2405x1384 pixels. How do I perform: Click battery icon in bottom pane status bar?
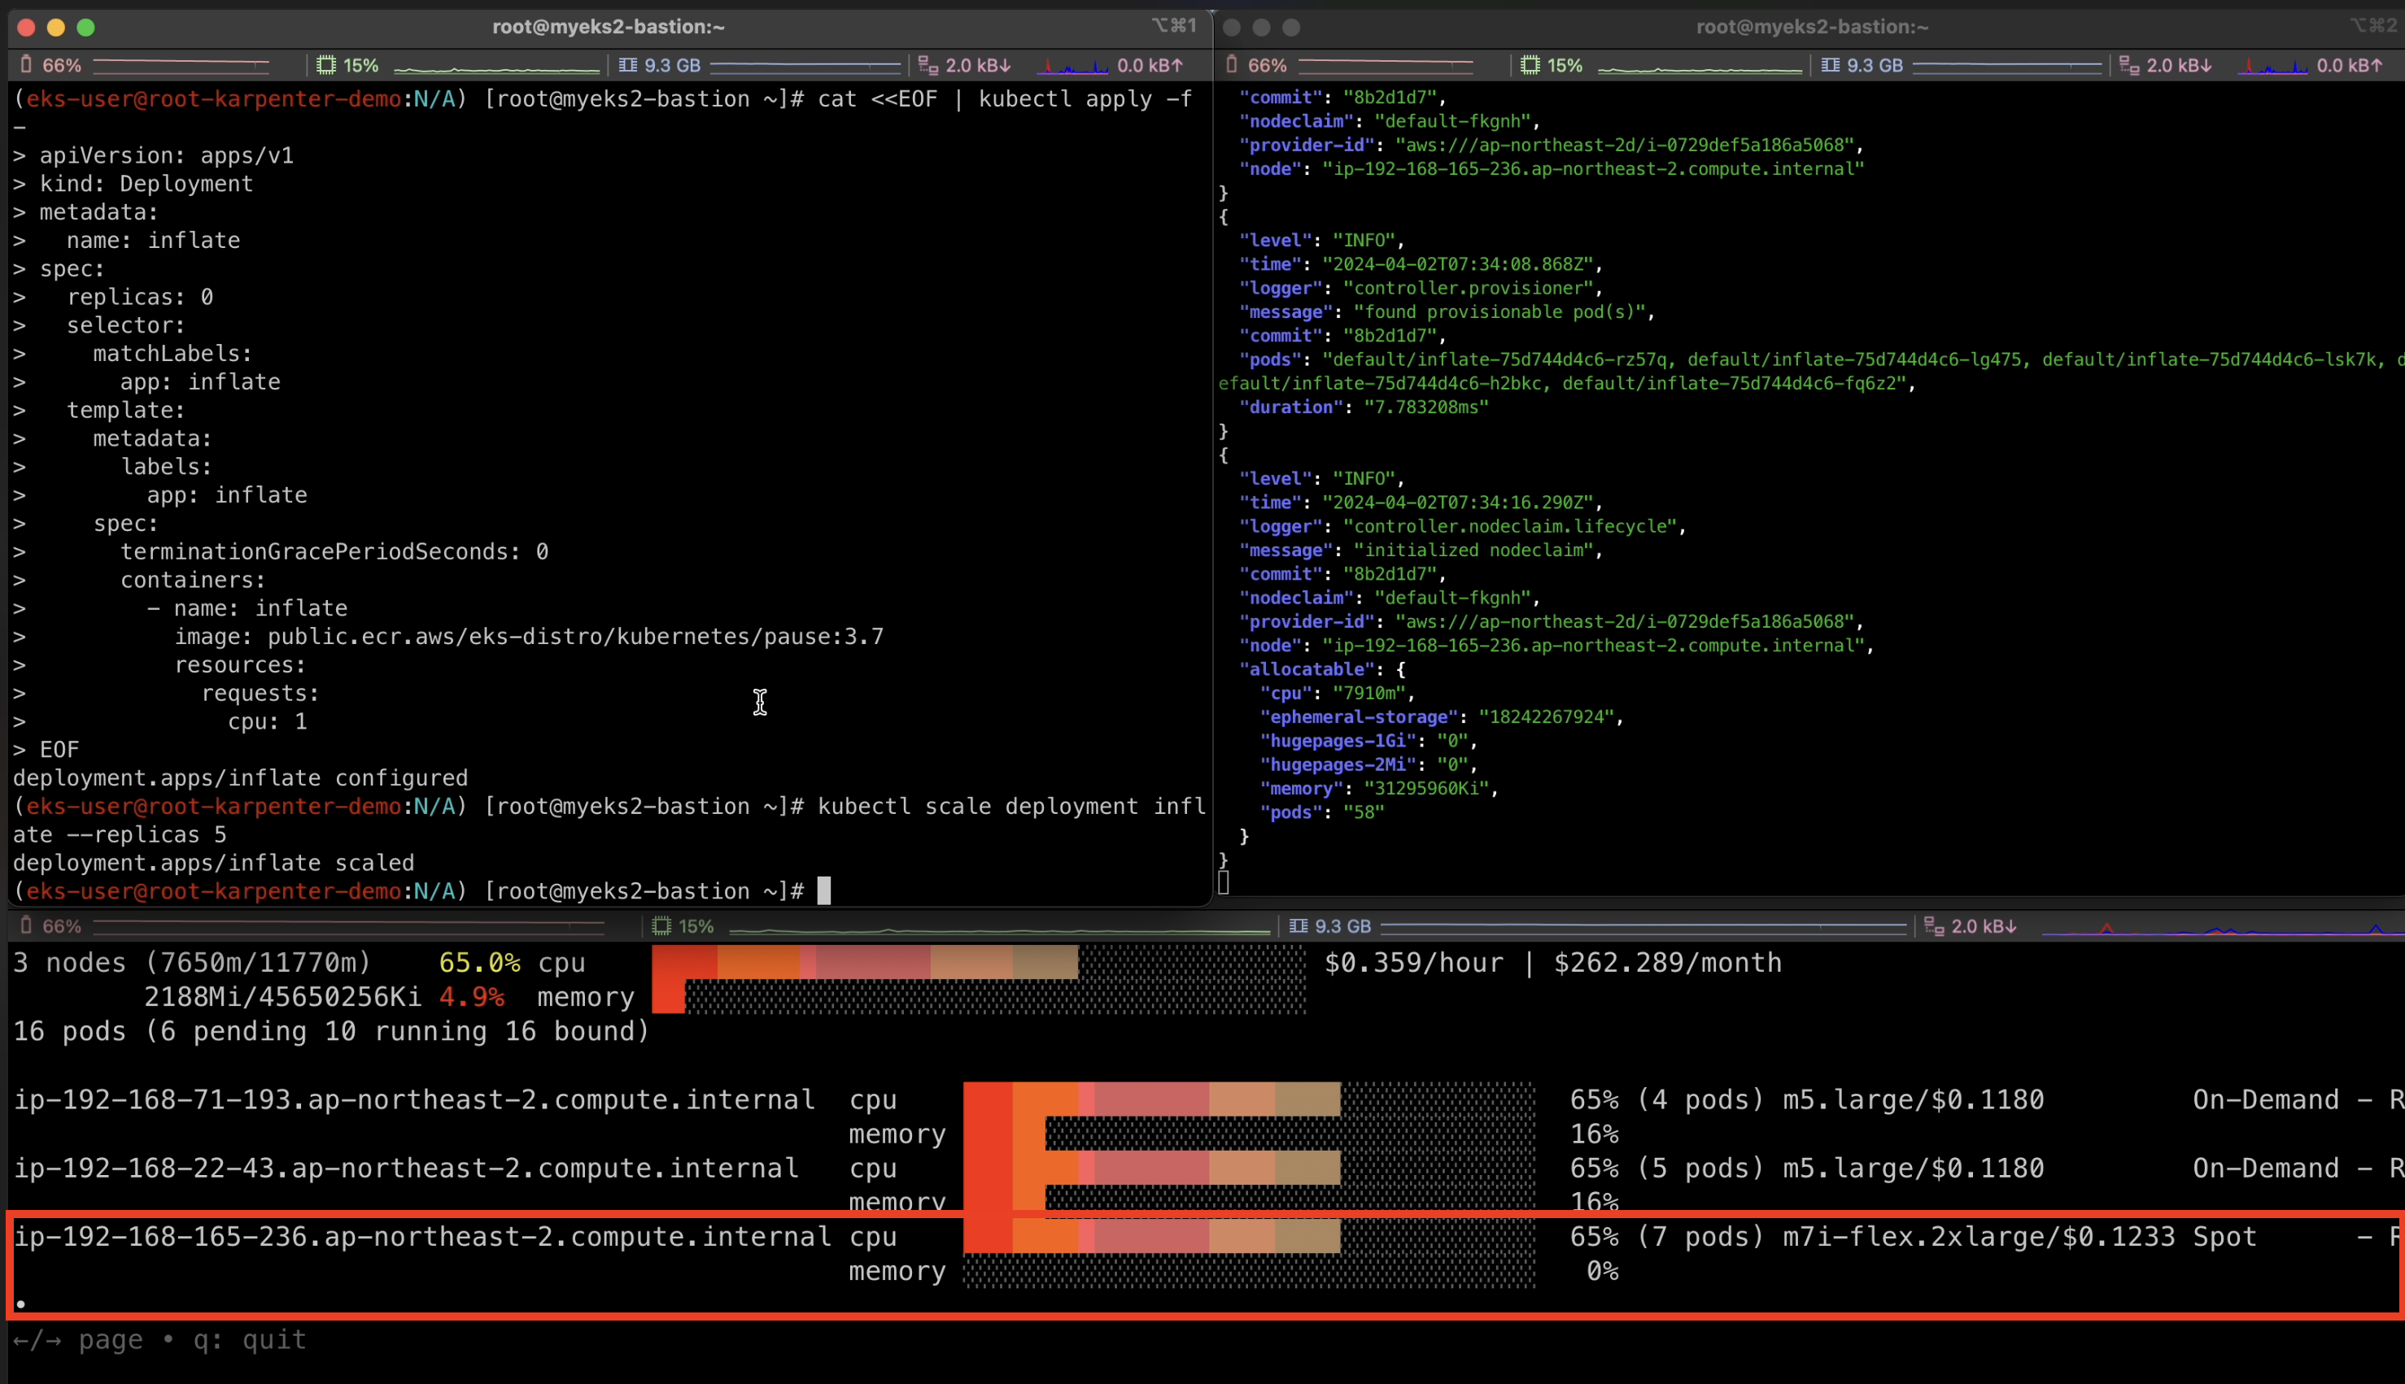tap(27, 925)
